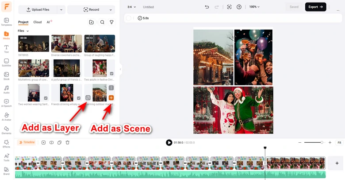Open the Effects sidebar panel
Screen dimensions: 345x180
coord(6,144)
